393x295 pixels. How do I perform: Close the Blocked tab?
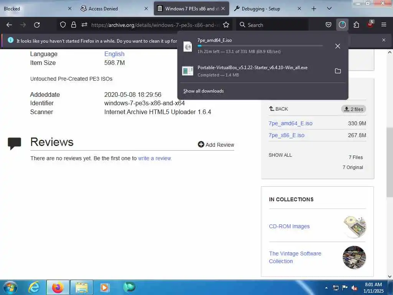[70, 9]
